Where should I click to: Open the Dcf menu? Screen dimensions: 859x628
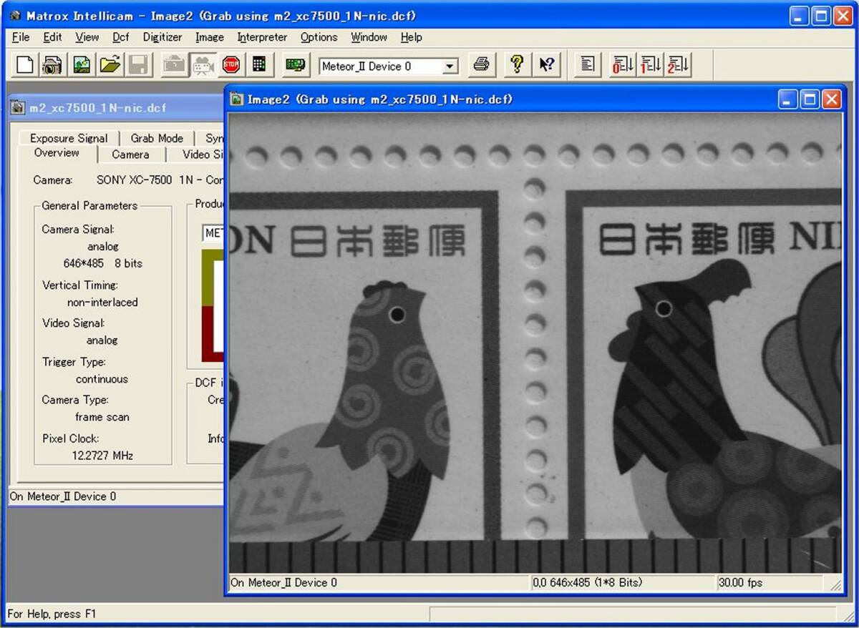click(x=121, y=37)
